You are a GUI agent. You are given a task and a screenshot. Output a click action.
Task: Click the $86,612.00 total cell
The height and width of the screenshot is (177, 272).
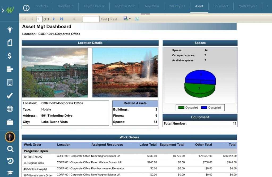tap(230, 156)
